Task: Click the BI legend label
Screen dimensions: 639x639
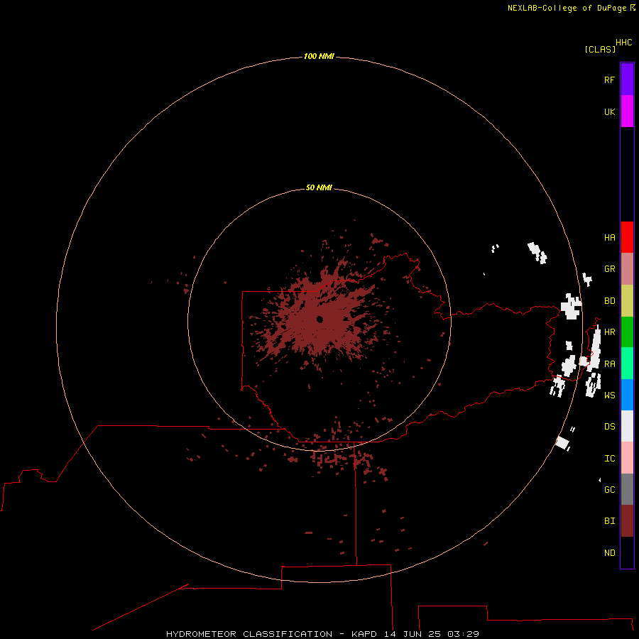Action: click(610, 521)
